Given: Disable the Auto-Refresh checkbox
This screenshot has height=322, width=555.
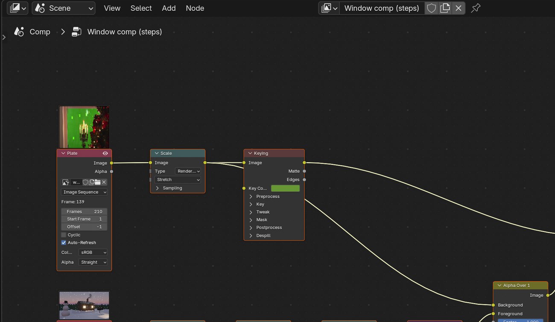Looking at the screenshot, I should [64, 243].
